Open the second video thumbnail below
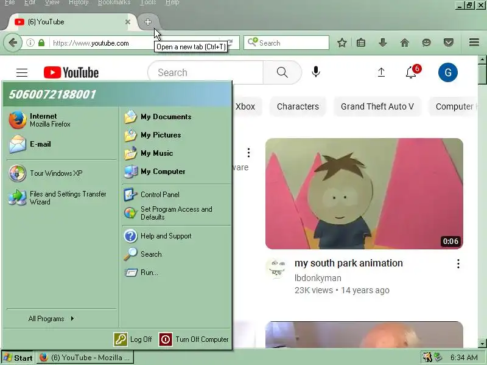Viewport: 487px width, 365px height. [x=364, y=335]
